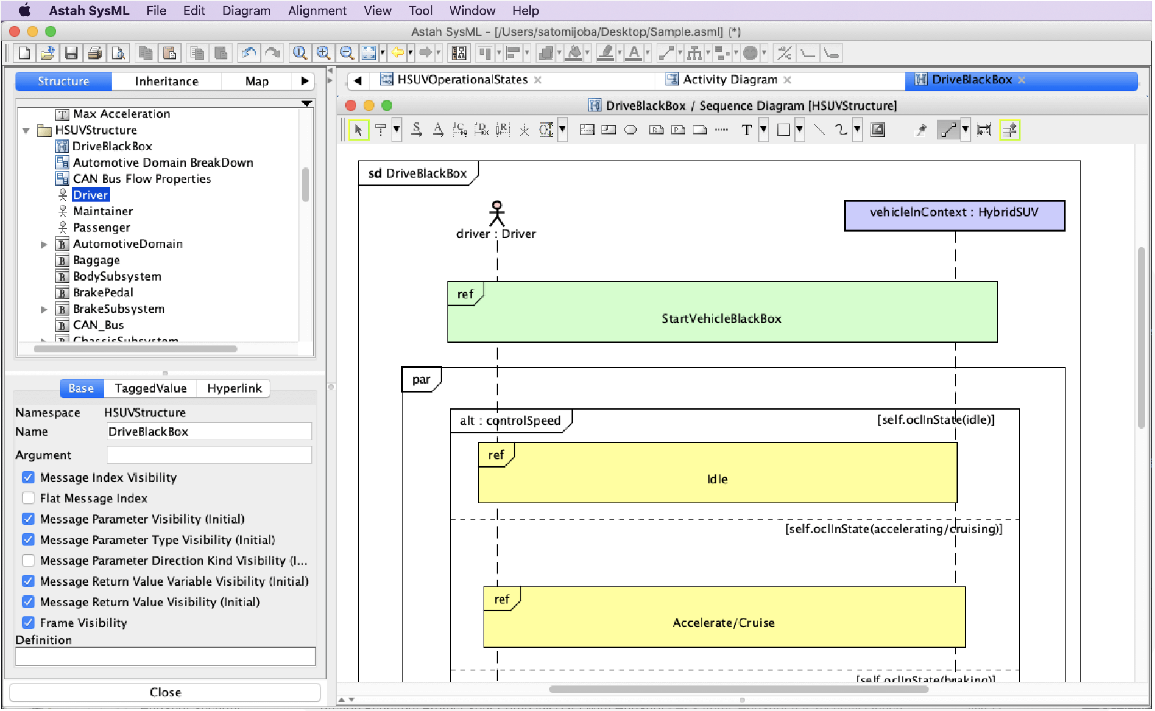Select the Lifeline tool in diagram toolbar
Viewport: 1155px width, 711px height.
[x=381, y=130]
